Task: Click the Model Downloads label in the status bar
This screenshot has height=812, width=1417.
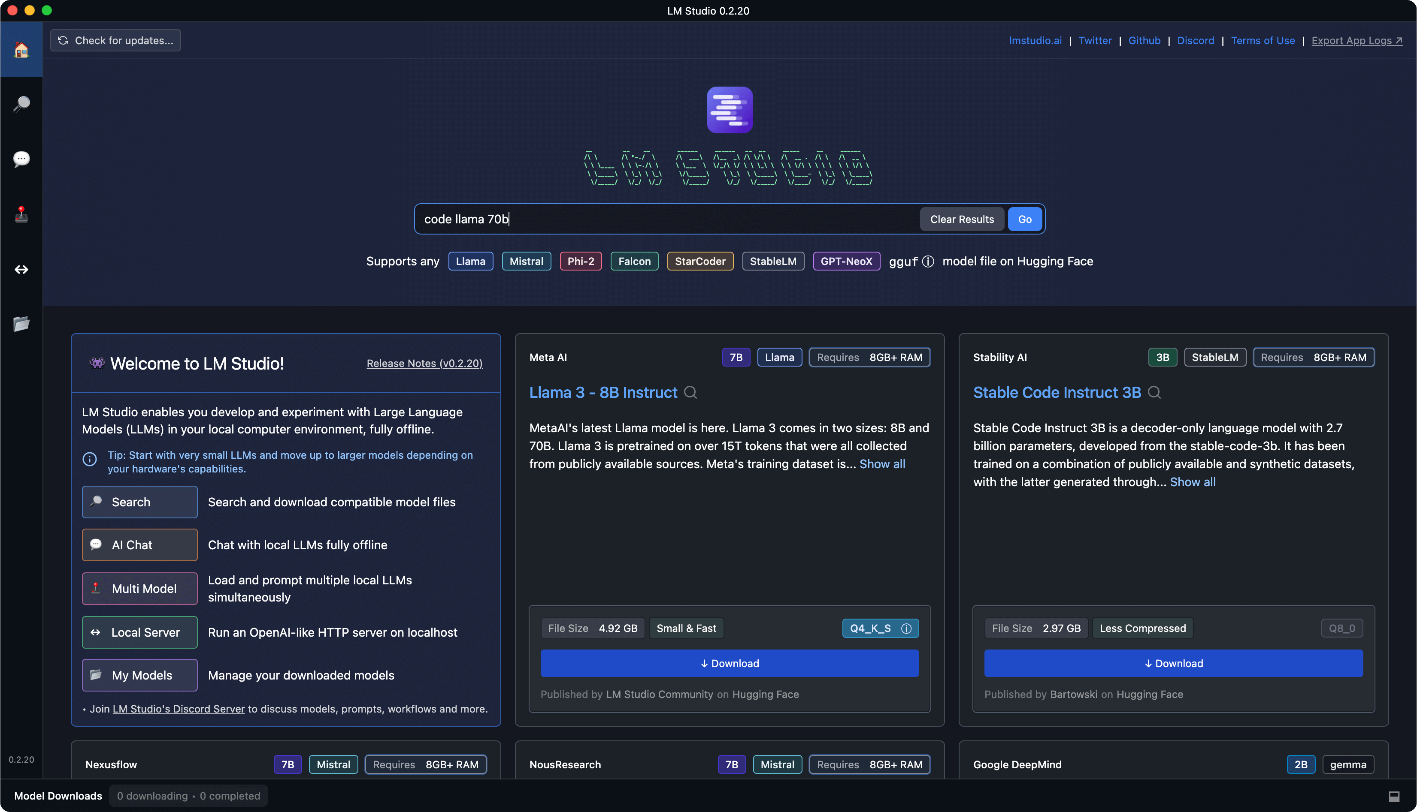Action: [x=58, y=796]
